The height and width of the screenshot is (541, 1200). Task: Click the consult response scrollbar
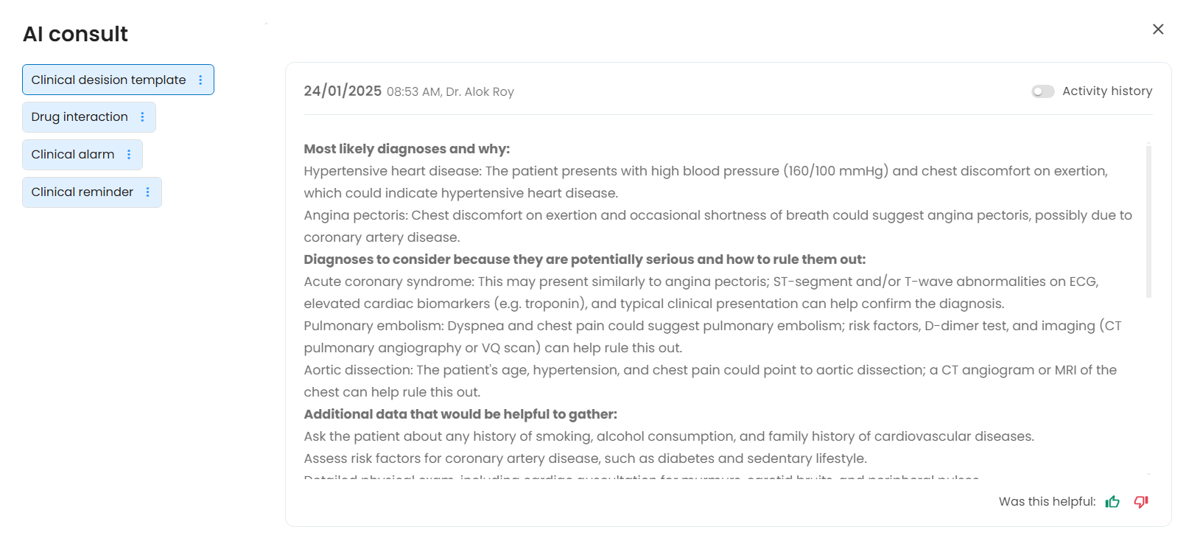[1148, 221]
